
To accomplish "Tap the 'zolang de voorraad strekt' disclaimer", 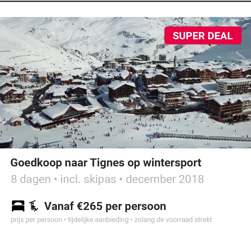I will [x=173, y=220].
